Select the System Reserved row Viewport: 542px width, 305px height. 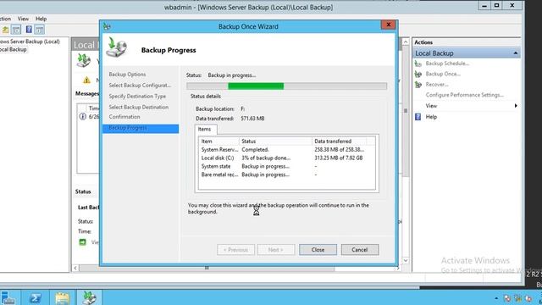pyautogui.click(x=286, y=149)
